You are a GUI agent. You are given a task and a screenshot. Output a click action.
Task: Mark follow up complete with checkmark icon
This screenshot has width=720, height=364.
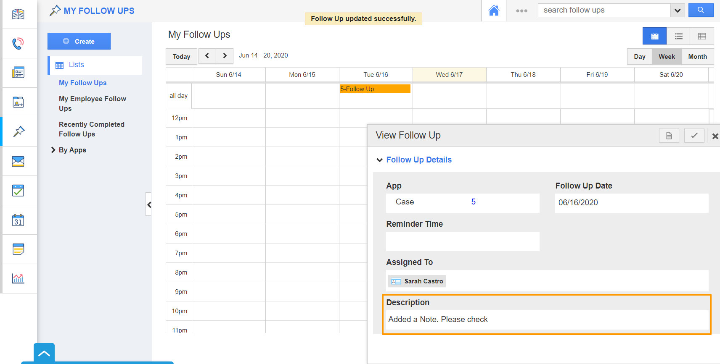click(694, 136)
